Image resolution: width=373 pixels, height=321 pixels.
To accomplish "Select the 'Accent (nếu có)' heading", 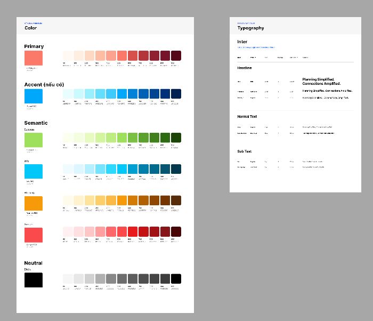I will pyautogui.click(x=44, y=85).
